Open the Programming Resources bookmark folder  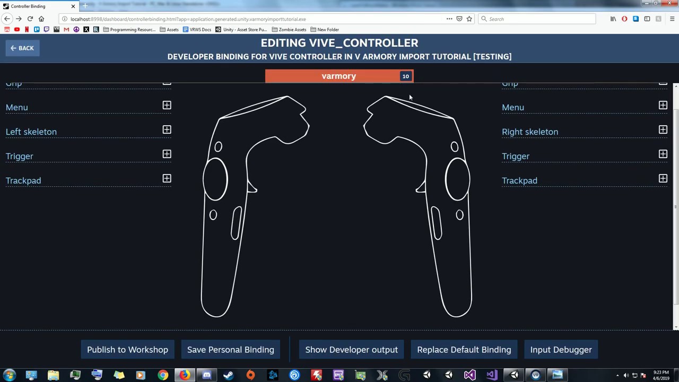click(129, 30)
